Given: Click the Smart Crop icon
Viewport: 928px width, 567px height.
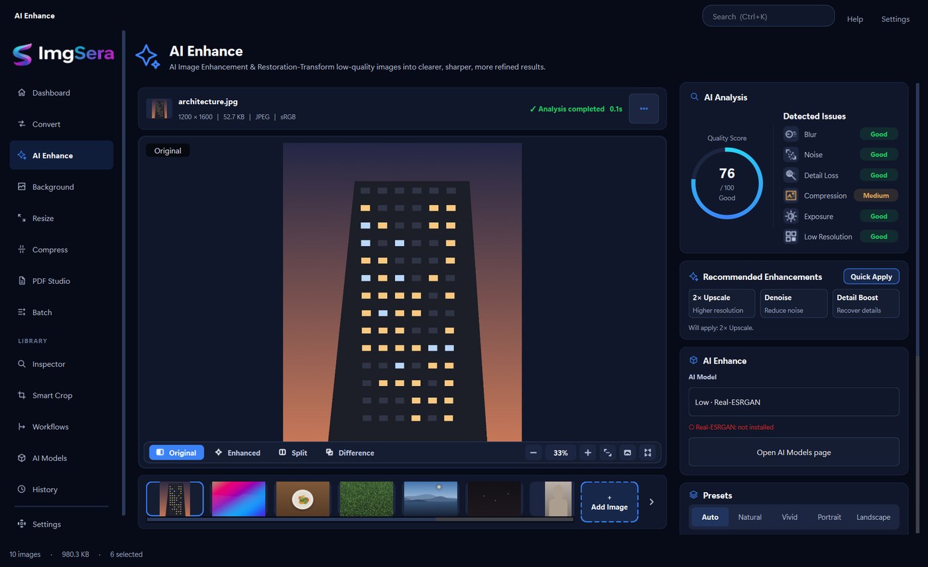Looking at the screenshot, I should [x=22, y=395].
